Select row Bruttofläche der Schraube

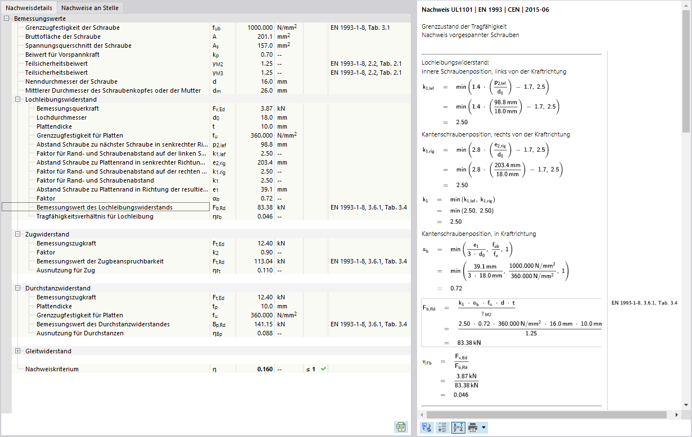point(211,37)
